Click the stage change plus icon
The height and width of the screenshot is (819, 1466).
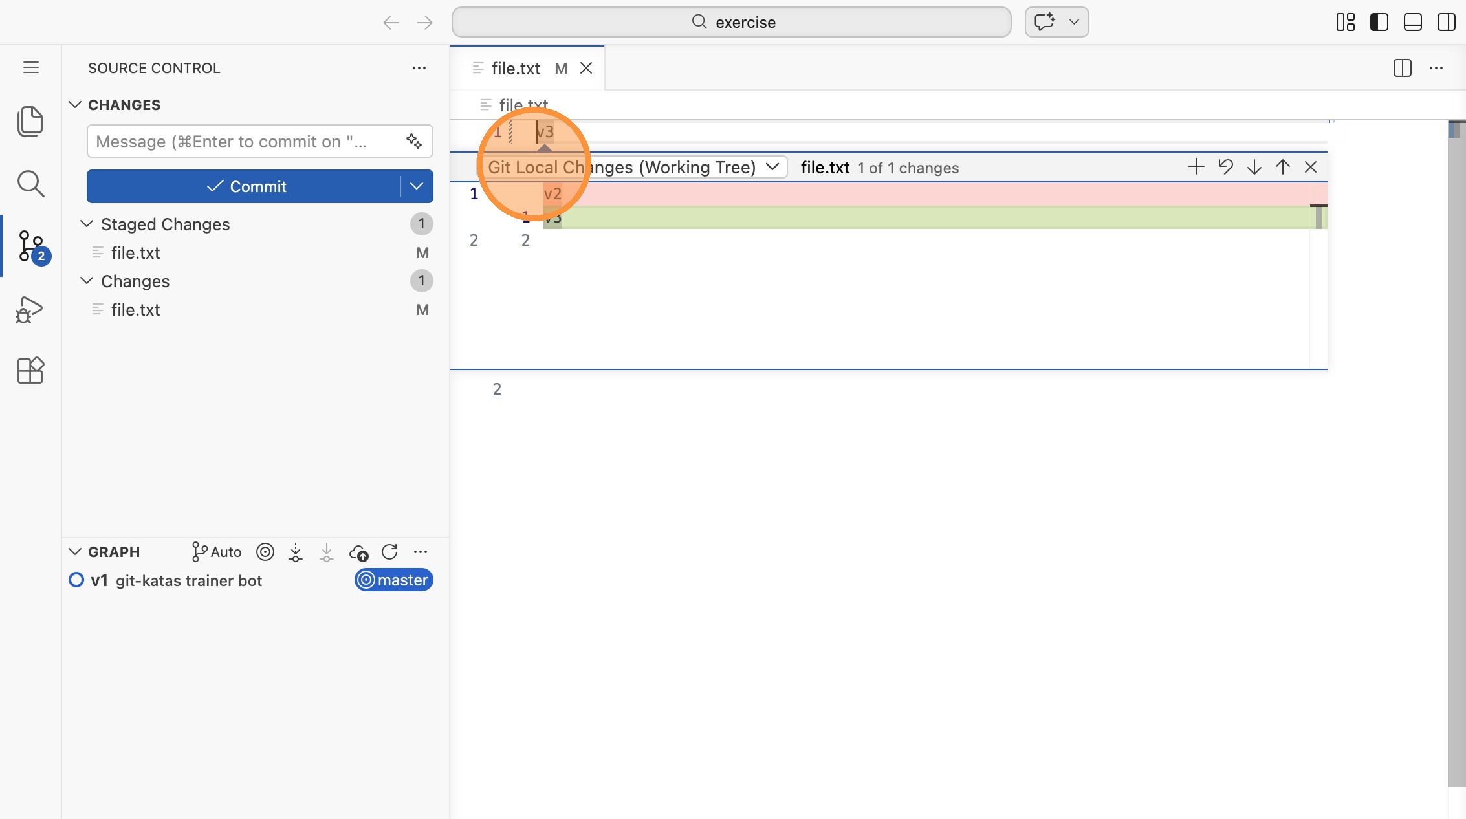pos(1196,167)
